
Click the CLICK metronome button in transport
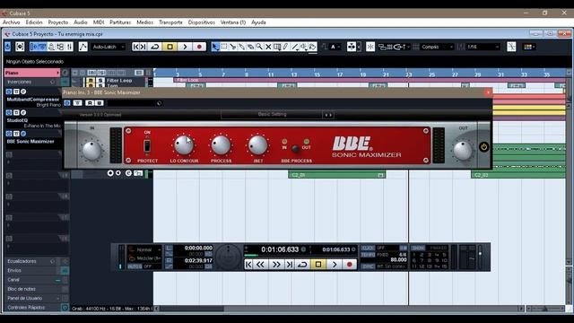click(x=368, y=248)
